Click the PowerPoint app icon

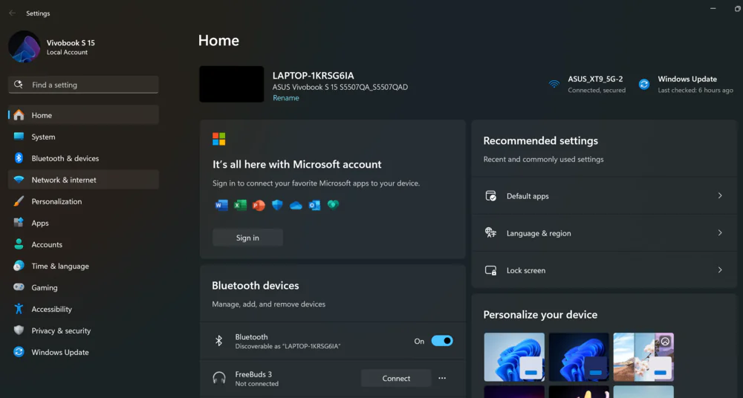(259, 205)
